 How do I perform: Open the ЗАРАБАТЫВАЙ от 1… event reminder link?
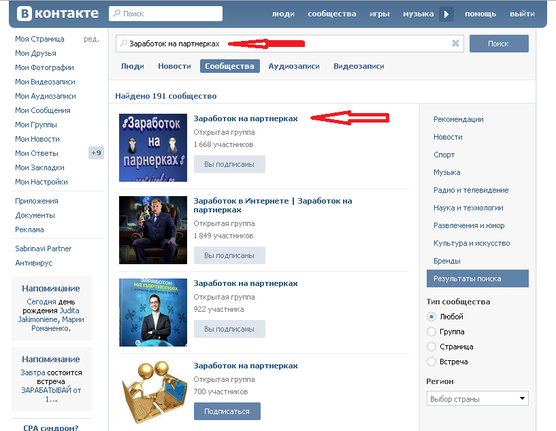[51, 394]
